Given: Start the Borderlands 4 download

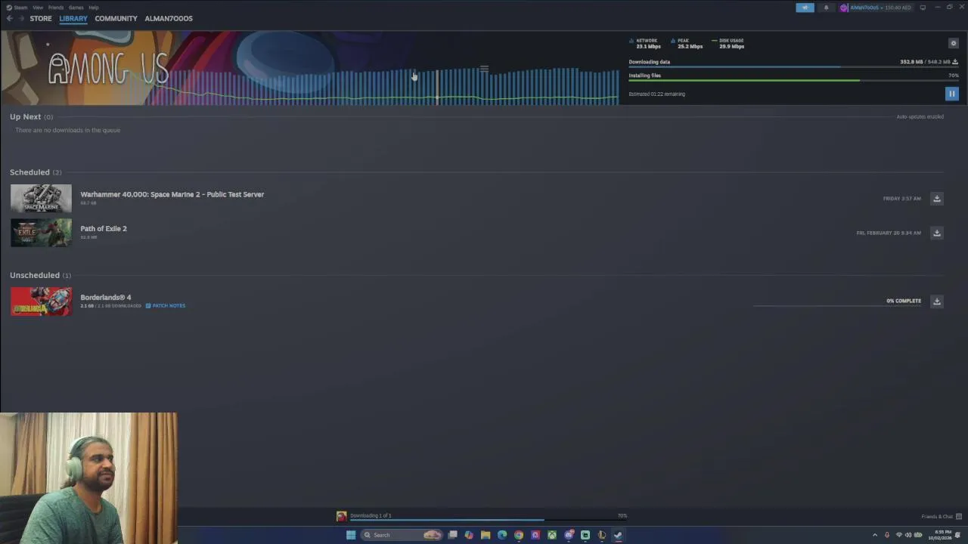Looking at the screenshot, I should click(x=936, y=301).
